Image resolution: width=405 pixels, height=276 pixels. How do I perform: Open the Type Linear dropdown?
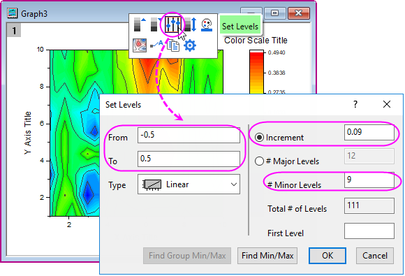coord(189,184)
